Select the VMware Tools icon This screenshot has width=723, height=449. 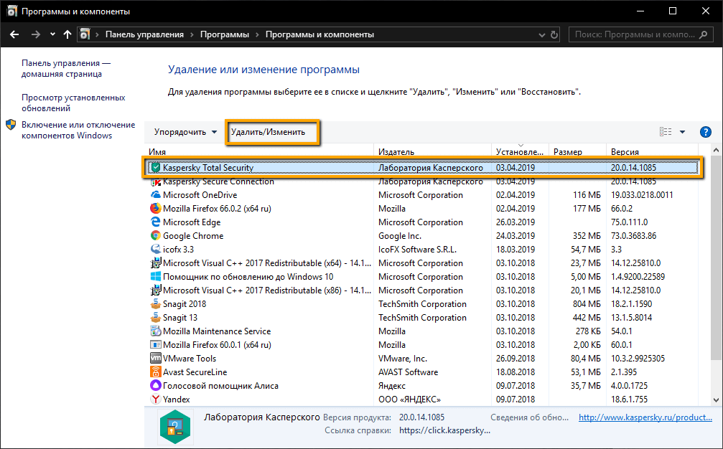[154, 358]
